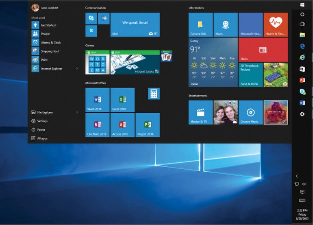Open the Photos tile thumbnail
Screen dimensions: 313x225
226,112
